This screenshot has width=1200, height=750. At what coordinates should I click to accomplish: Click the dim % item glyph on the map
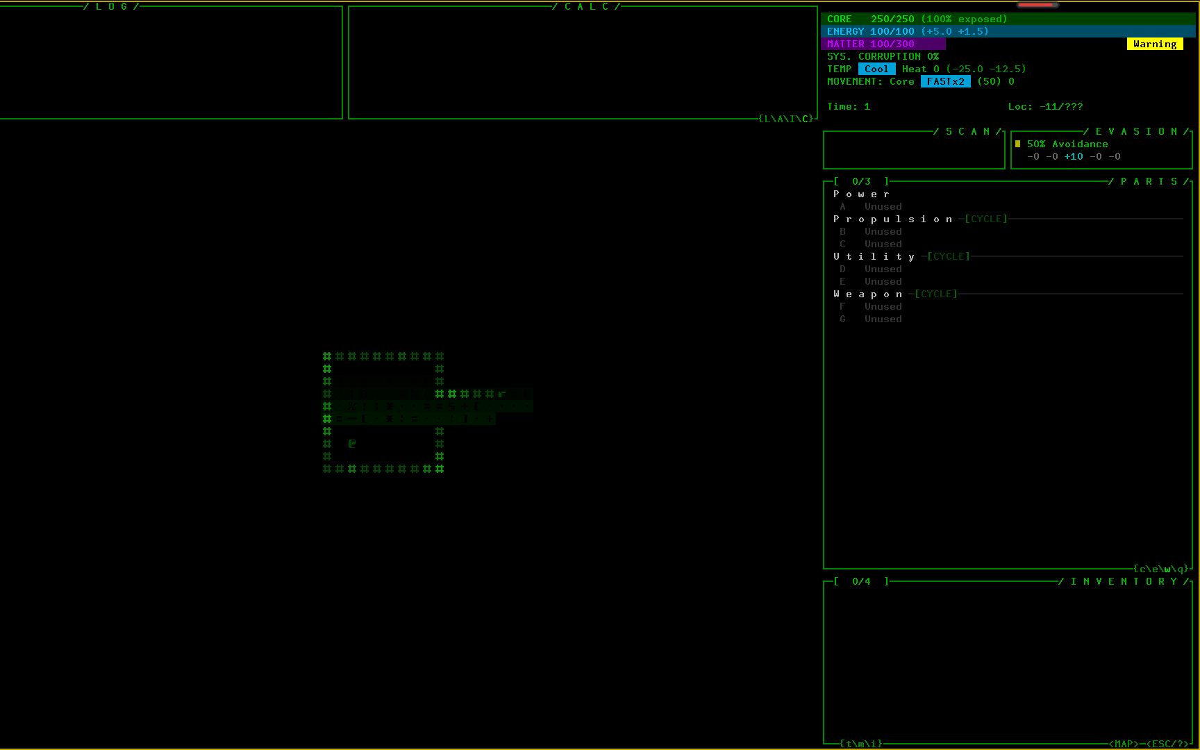coord(352,406)
